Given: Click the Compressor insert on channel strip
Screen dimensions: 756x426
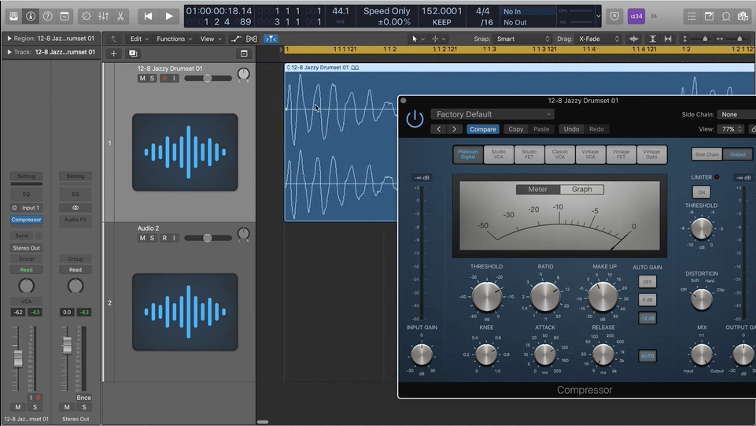Looking at the screenshot, I should tap(26, 220).
